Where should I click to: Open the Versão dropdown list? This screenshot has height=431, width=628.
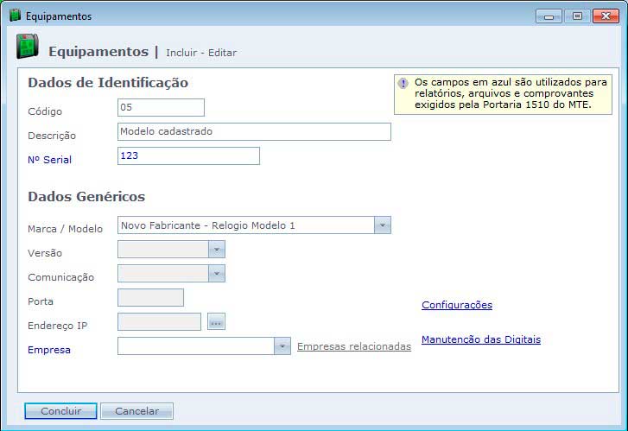click(217, 250)
